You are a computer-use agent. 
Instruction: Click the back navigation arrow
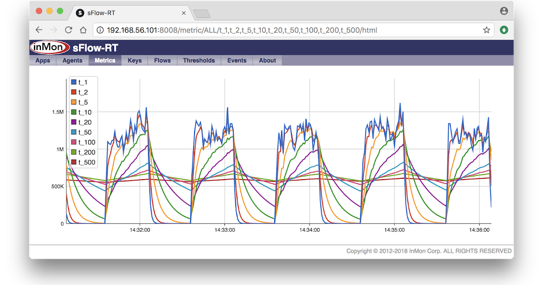coord(39,29)
